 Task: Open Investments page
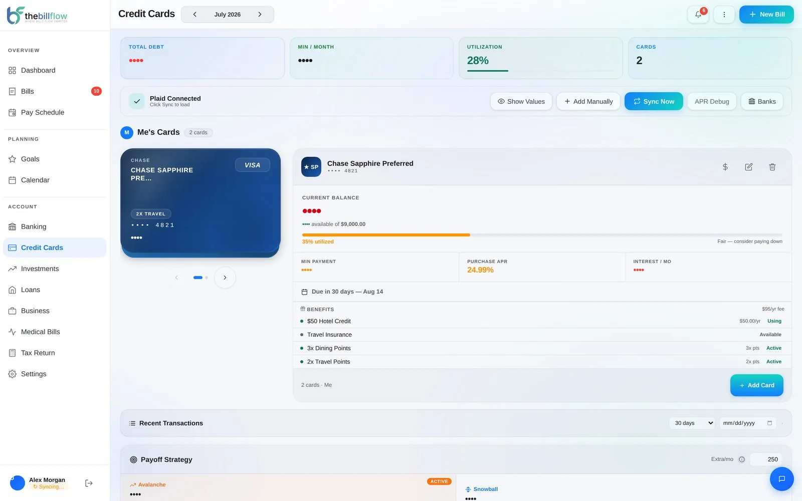(x=55, y=269)
